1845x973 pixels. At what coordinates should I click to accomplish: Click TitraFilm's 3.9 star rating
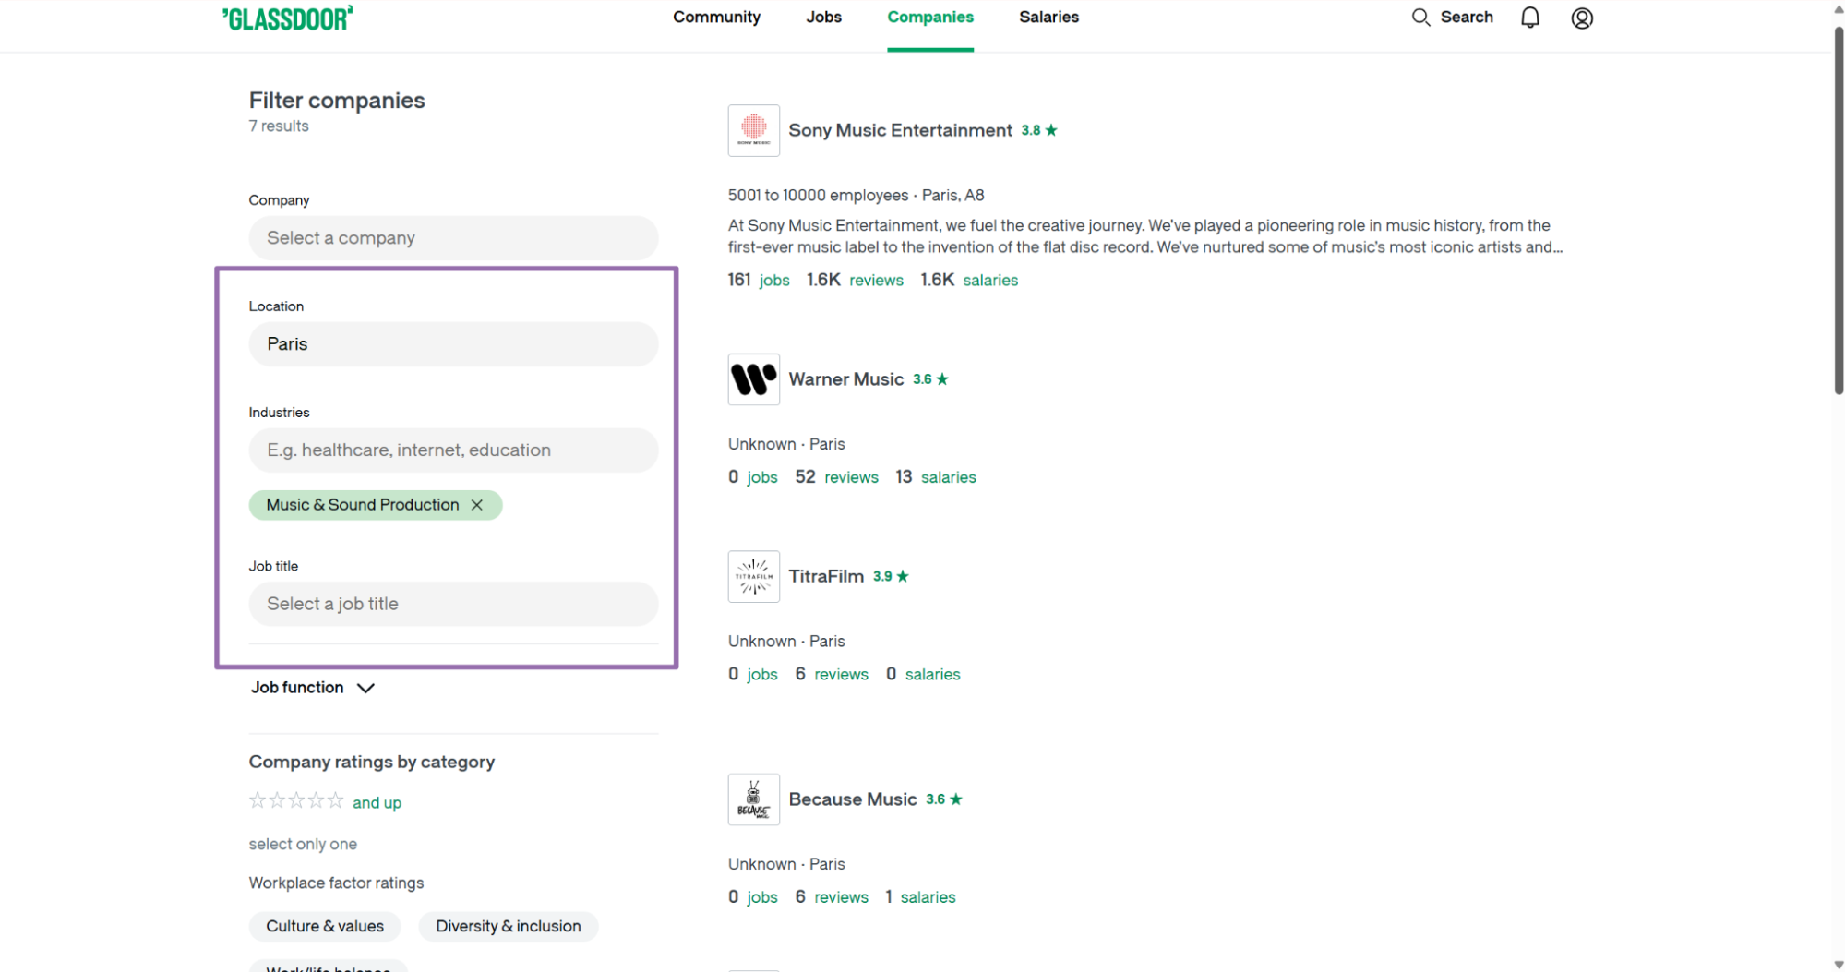tap(891, 576)
